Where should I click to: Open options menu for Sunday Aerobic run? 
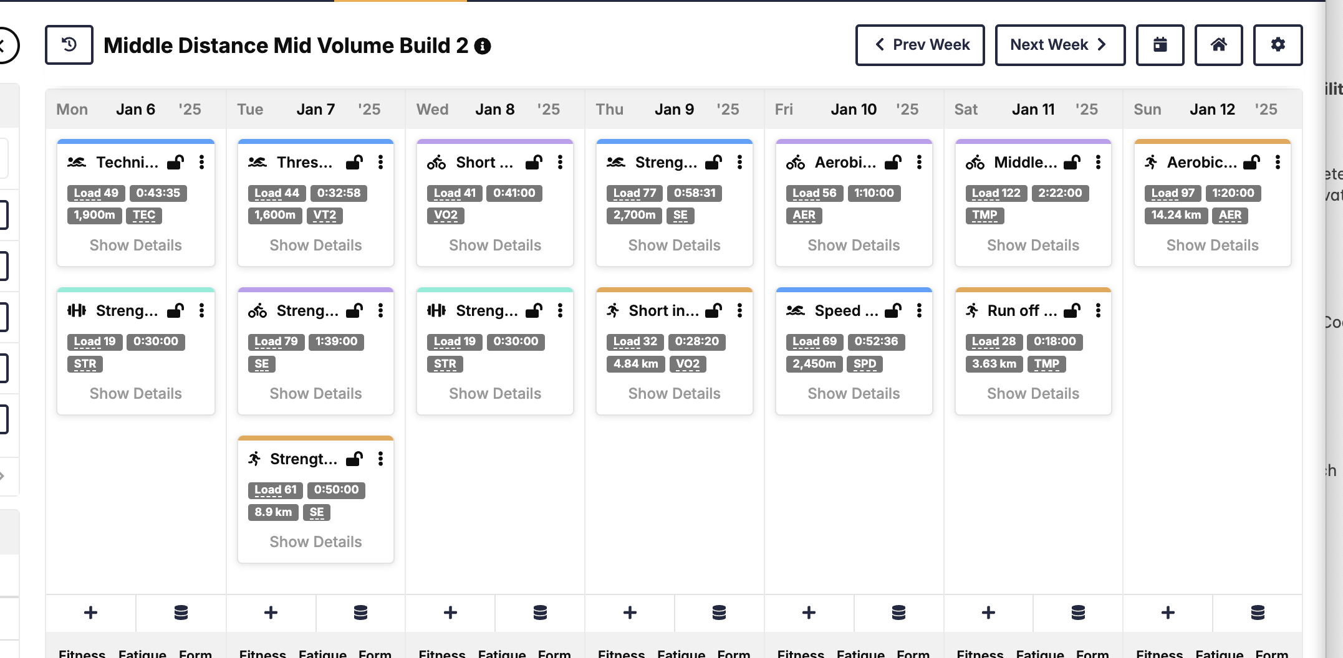(1278, 162)
